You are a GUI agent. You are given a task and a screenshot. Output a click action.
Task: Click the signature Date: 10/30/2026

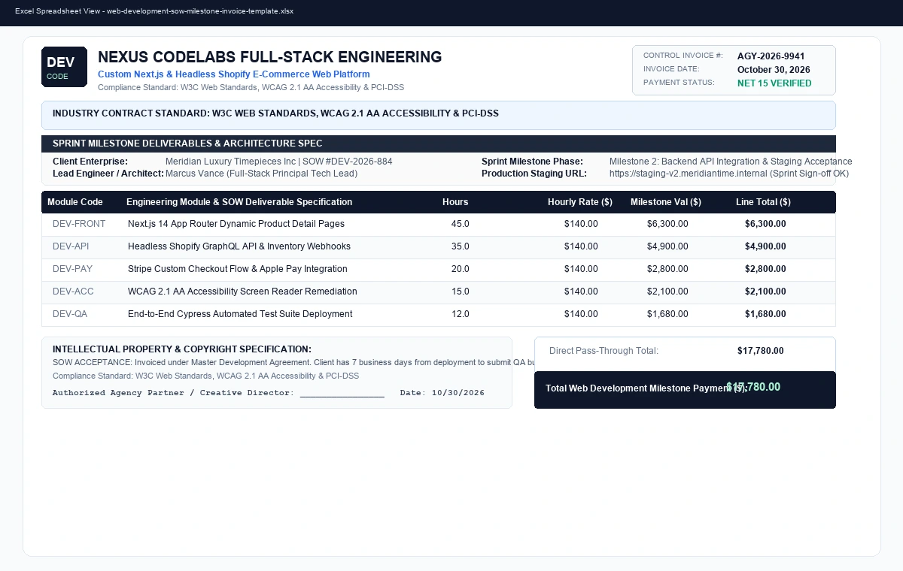pyautogui.click(x=442, y=393)
